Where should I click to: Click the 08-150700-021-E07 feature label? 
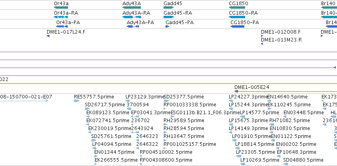click(x=26, y=97)
